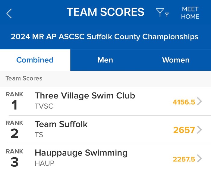Expand Three Village Swim Club chevron

199,101
